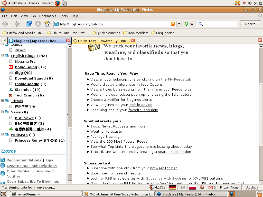Screen dimensions: 263x197
Task: Open the Slashdot feed
Action: click(23, 90)
